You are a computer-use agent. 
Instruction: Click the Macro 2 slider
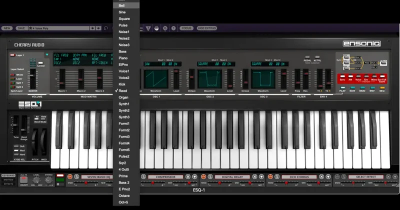click(x=81, y=79)
